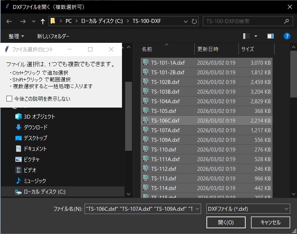Go up to the parent folder
The width and height of the screenshot is (297, 234).
(42, 21)
